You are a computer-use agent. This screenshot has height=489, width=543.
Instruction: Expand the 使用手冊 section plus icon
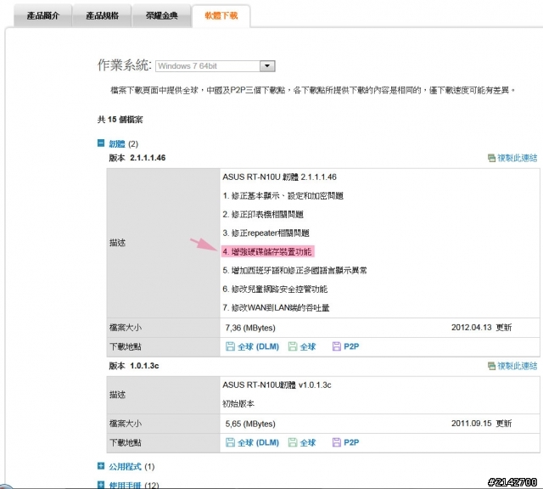coord(101,485)
